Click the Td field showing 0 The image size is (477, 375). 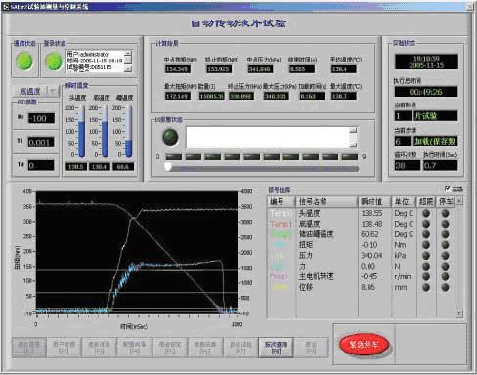(x=41, y=166)
